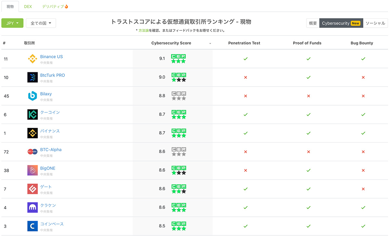Select the 概要 view tab
Screen dimensions: 390x236
pos(313,23)
